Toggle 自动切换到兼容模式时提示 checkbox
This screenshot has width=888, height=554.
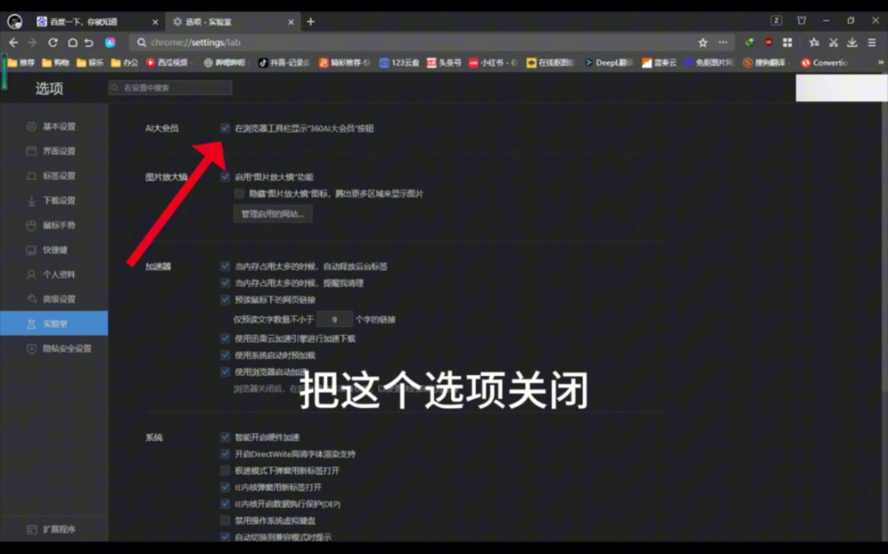tap(225, 538)
